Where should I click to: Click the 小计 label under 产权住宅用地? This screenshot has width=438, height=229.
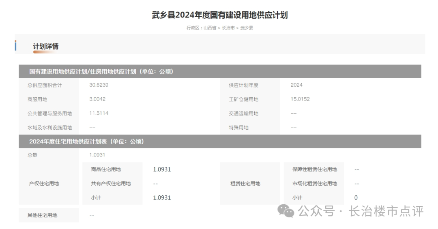[96, 198]
